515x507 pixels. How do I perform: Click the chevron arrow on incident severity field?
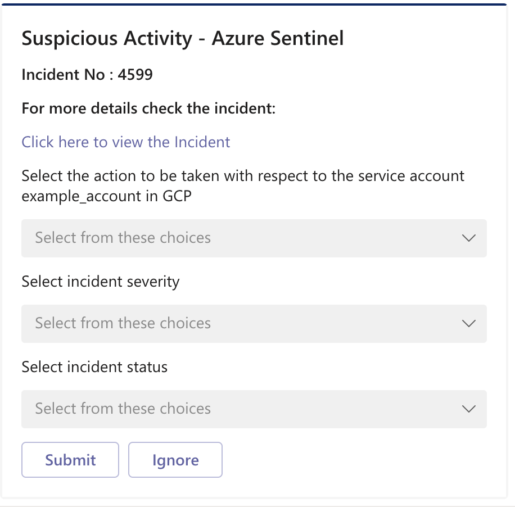pos(468,324)
